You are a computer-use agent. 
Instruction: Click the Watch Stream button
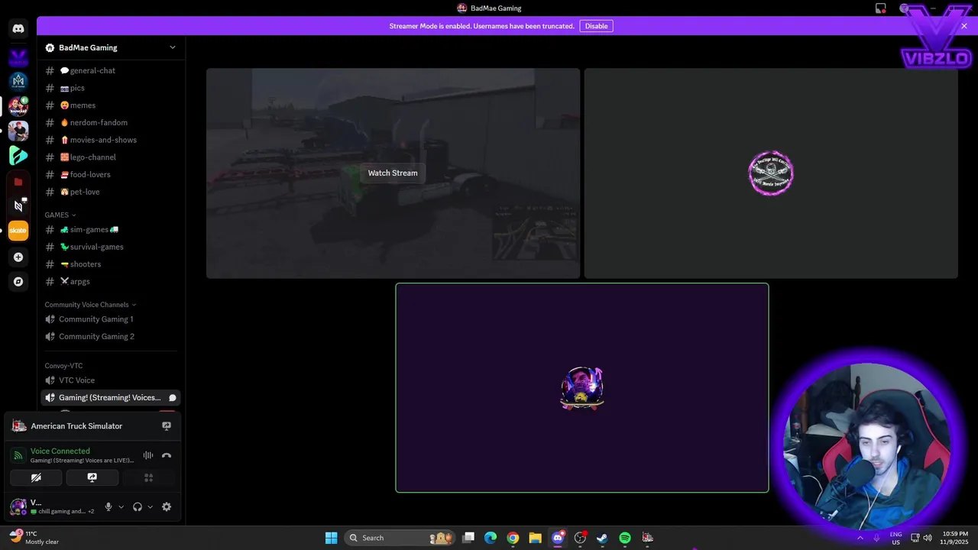tap(393, 173)
